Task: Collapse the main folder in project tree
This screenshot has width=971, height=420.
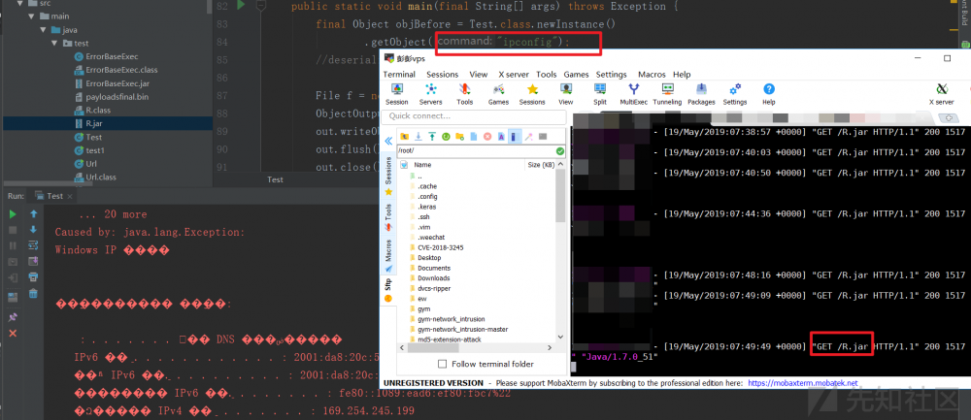Action: tap(30, 16)
